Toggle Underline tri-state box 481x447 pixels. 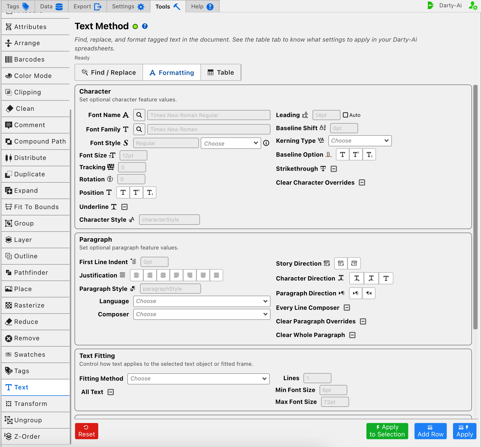[x=124, y=207]
